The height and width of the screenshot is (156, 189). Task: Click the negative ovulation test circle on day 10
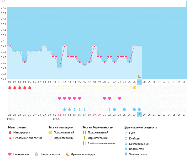point(55,88)
